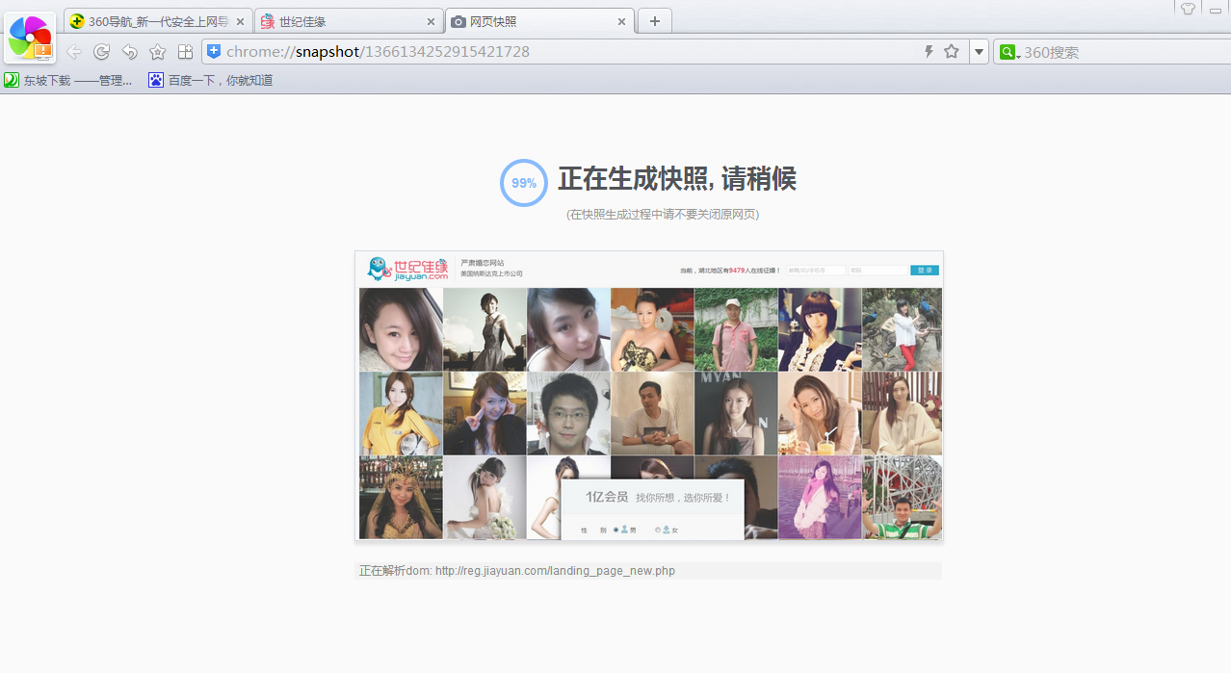Screen dimensions: 1231x673
Task: Click the 正在生成快照, 请稍候 heading
Action: pos(677,179)
